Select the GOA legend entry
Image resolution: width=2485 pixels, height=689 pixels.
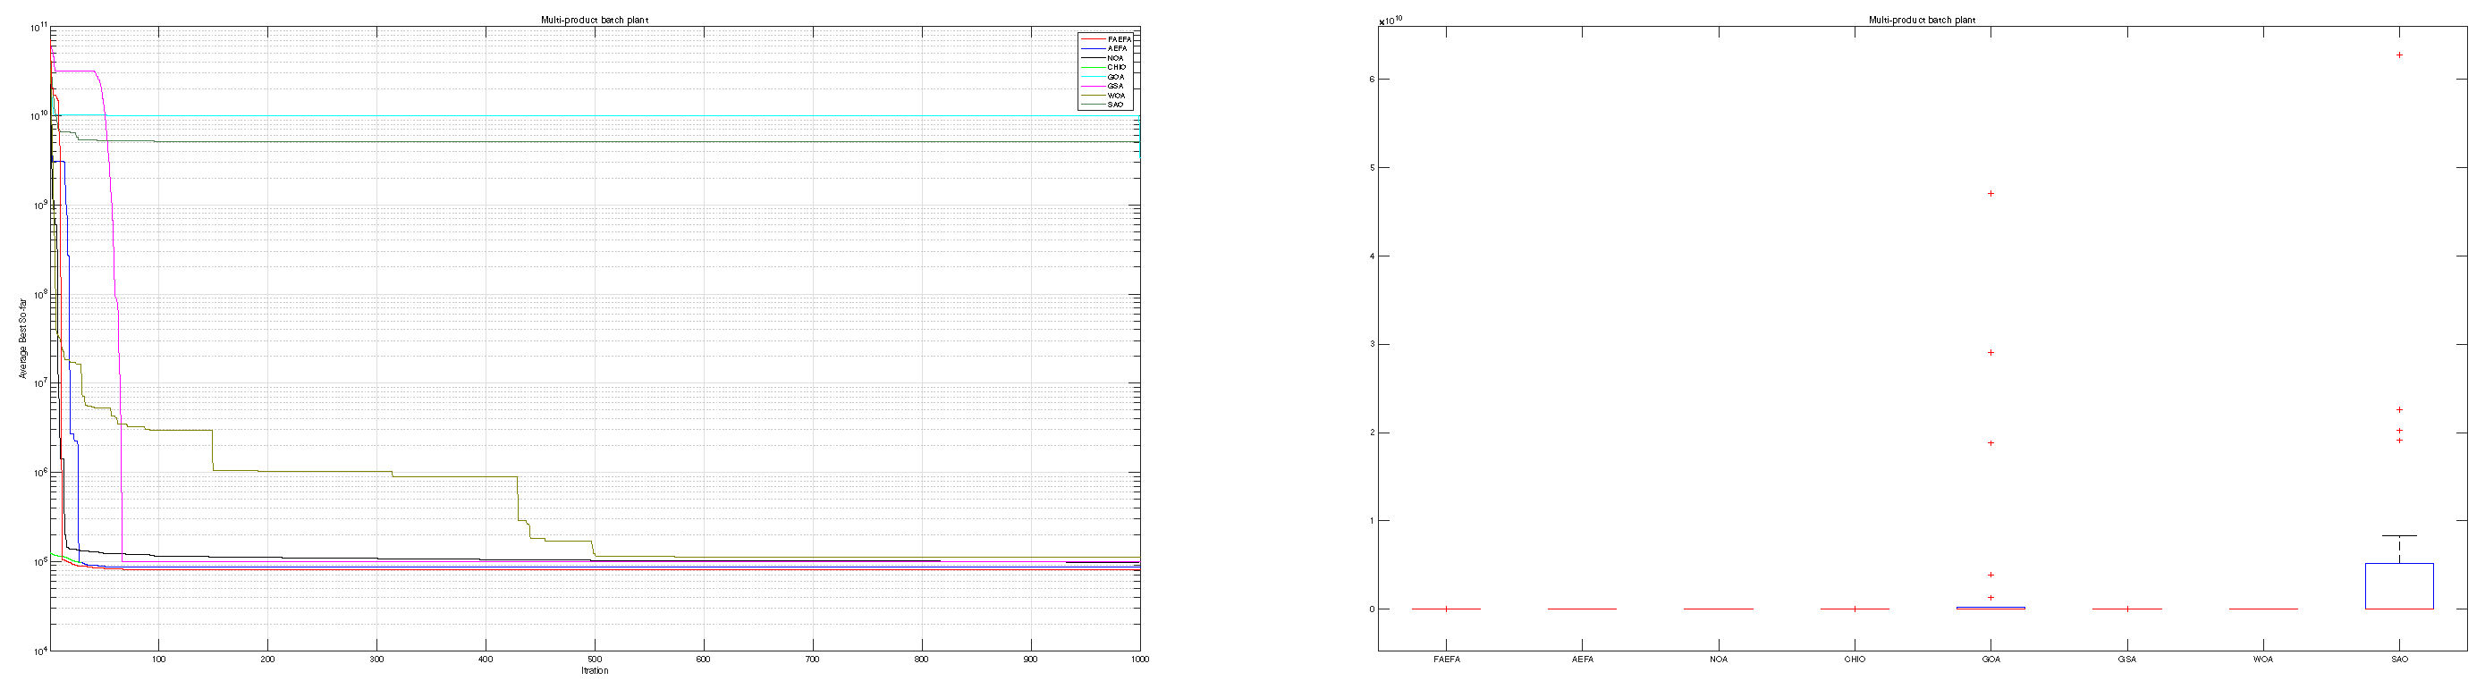pyautogui.click(x=1115, y=77)
